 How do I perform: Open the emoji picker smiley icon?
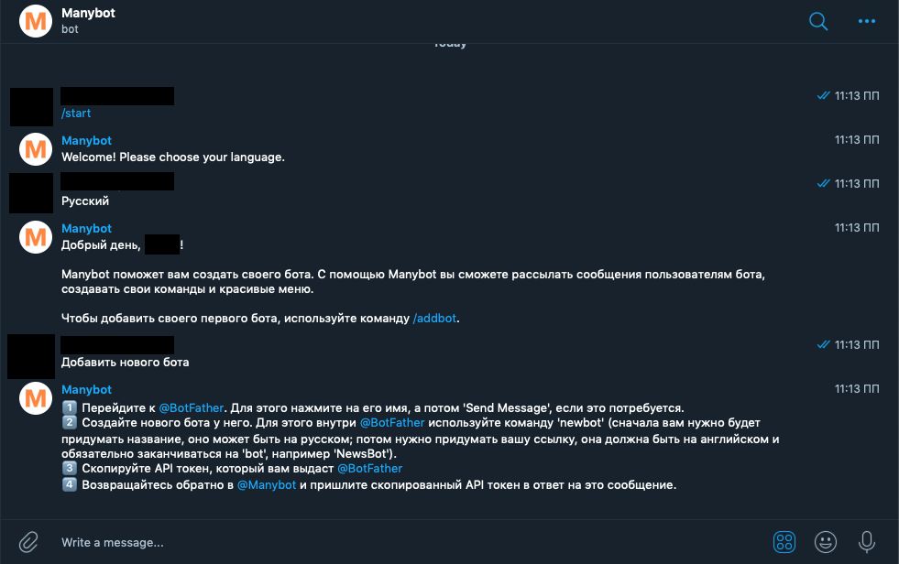click(824, 542)
